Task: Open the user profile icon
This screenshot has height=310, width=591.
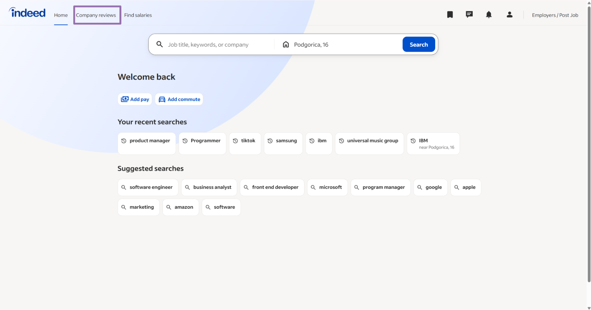Action: [x=509, y=15]
